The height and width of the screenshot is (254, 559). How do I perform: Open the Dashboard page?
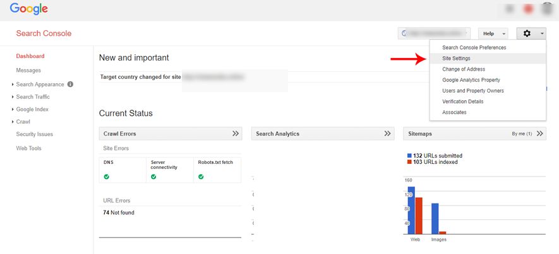30,56
